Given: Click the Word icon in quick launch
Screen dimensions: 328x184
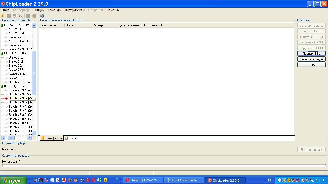Looking at the screenshot, I should coord(52,180).
